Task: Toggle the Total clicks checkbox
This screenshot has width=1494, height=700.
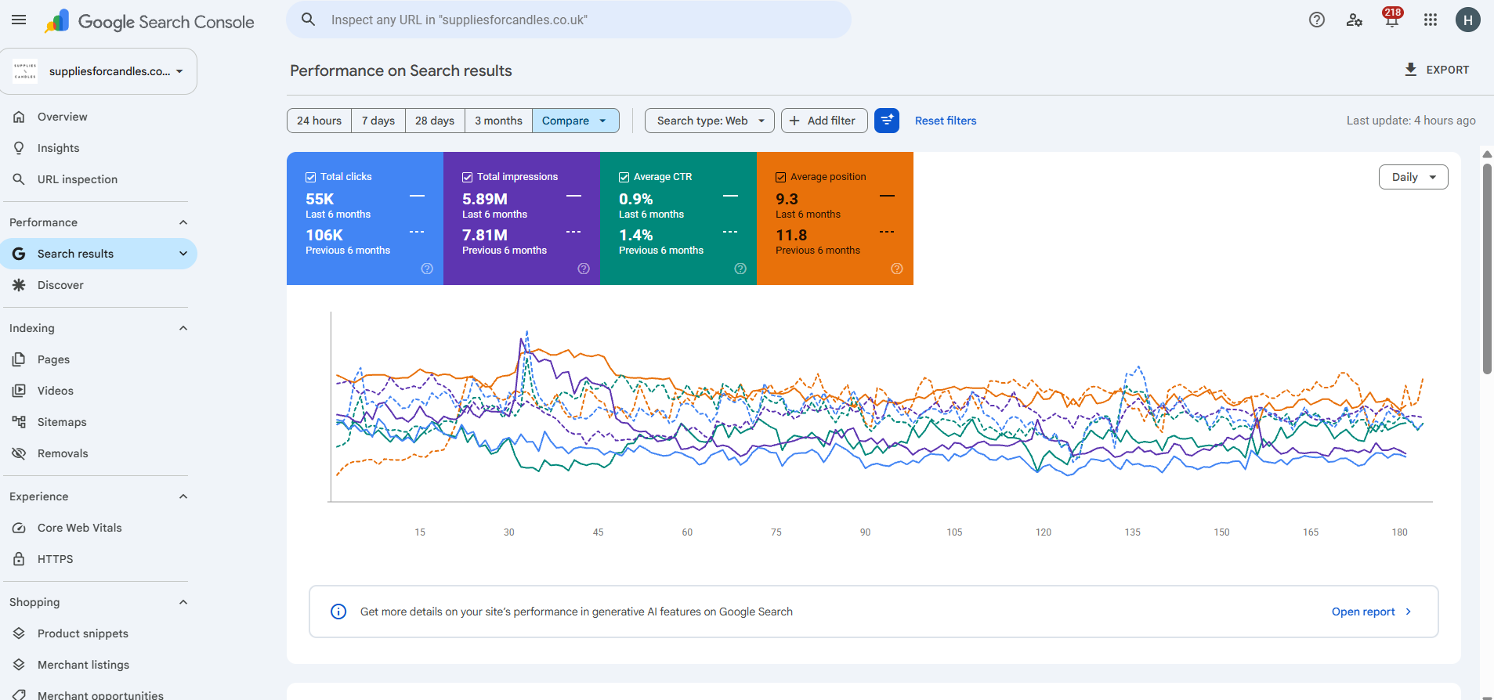Action: pos(311,177)
